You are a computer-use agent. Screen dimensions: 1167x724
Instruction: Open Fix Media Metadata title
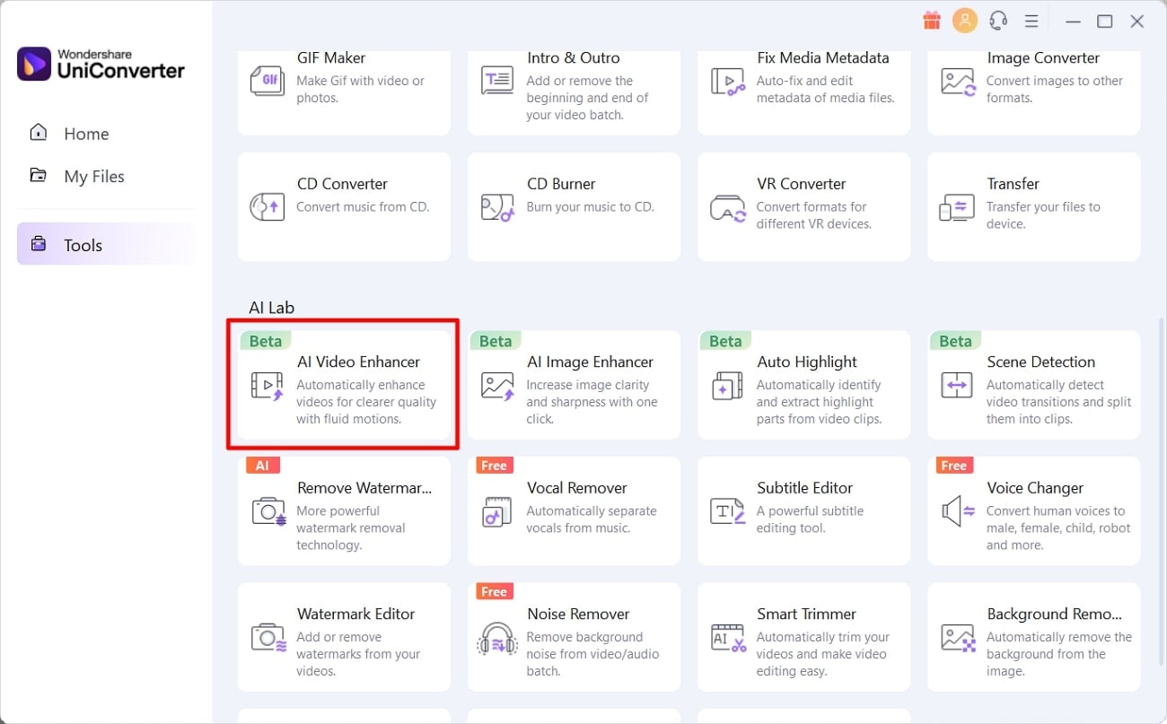[x=823, y=57]
